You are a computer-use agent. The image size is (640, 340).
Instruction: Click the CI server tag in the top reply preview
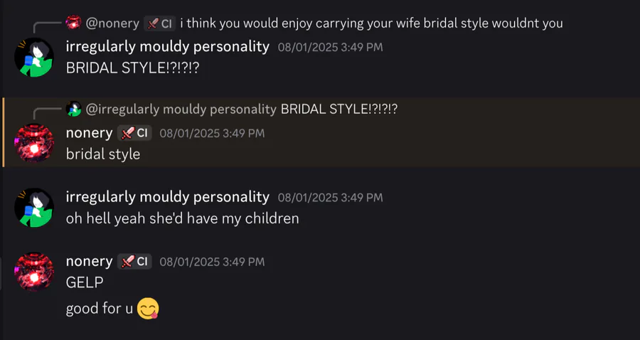click(159, 23)
